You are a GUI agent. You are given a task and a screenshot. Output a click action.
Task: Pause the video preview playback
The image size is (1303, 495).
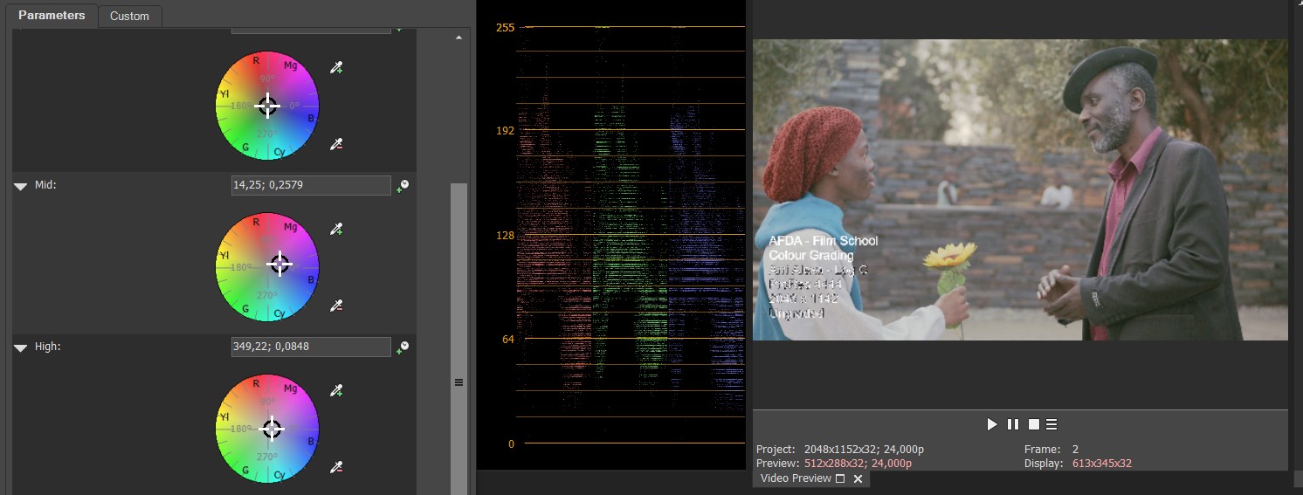(x=1013, y=424)
